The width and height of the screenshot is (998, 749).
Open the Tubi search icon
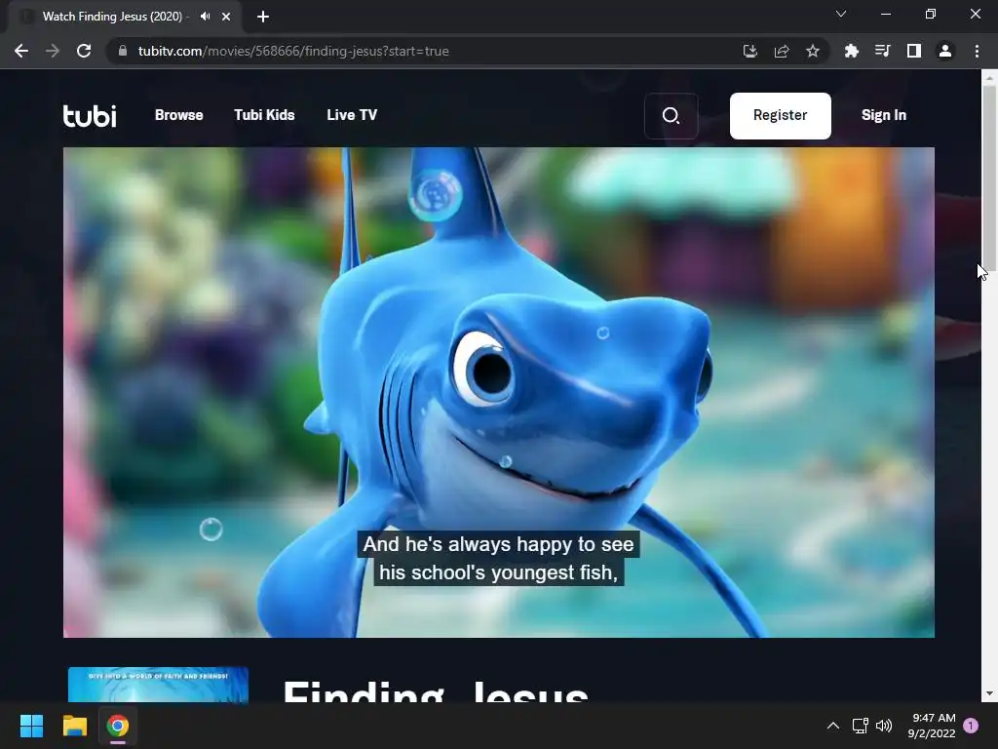coord(671,116)
